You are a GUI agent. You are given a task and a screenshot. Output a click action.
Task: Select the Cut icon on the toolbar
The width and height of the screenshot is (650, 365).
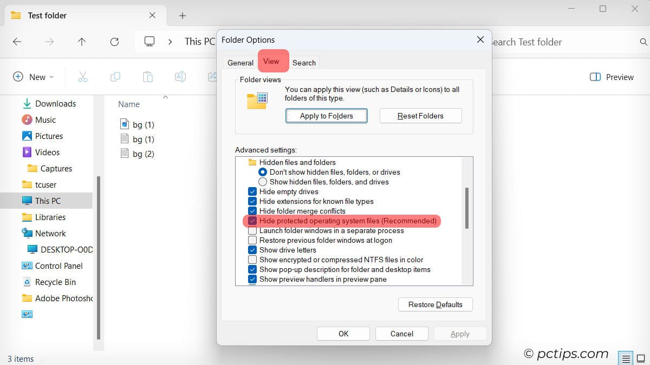83,77
